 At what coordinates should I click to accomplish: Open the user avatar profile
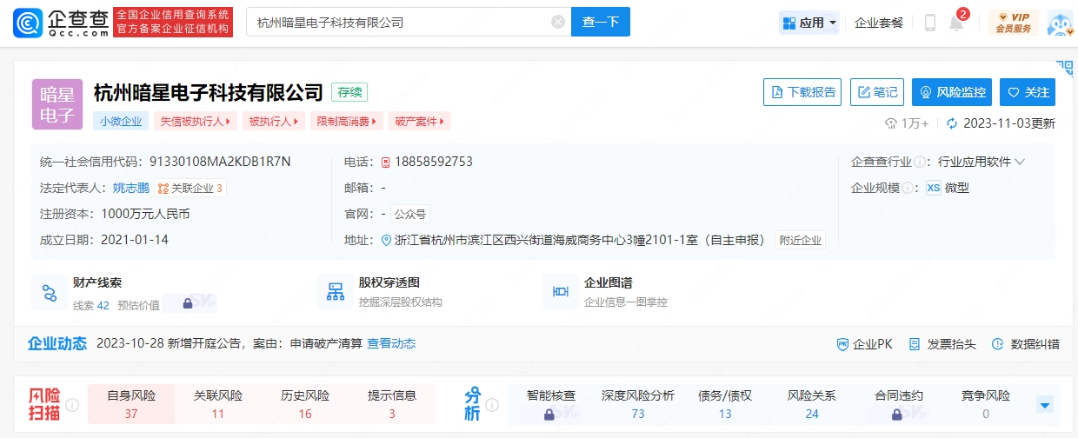coord(1061,23)
